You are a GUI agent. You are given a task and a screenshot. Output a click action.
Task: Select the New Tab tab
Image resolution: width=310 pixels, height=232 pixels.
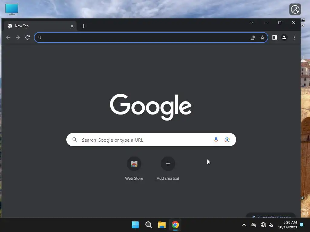(40, 26)
